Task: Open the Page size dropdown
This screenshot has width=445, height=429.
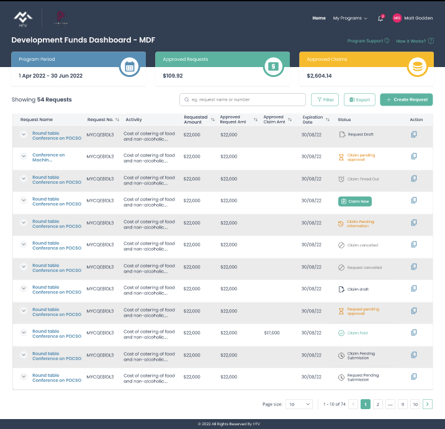Action: (299, 404)
